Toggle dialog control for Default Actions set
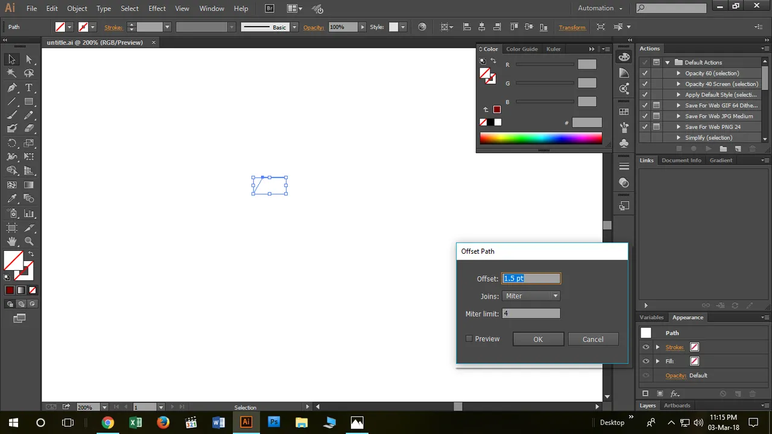Viewport: 772px width, 434px height. pos(656,62)
